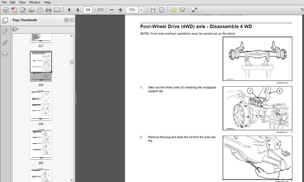The width and height of the screenshot is (304, 182).
Task: Open the Edit menu
Action: coord(13,2)
